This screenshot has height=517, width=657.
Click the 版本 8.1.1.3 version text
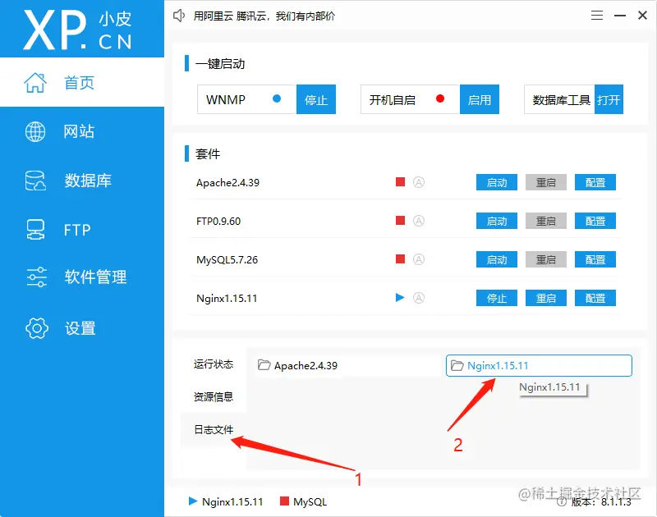coord(601,501)
